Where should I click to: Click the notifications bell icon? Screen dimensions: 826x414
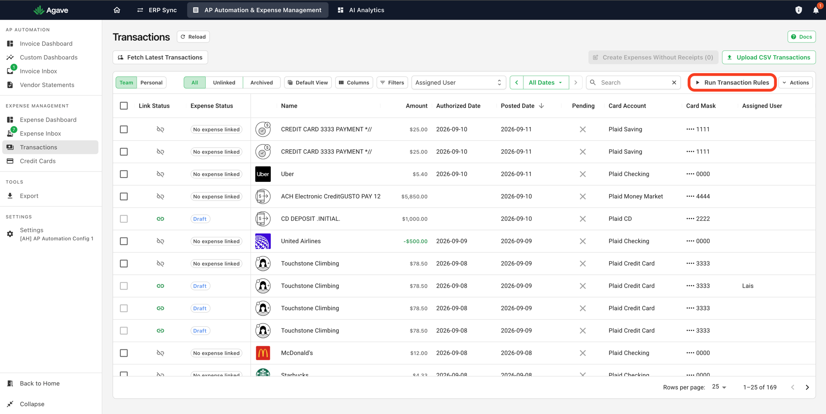coord(816,10)
